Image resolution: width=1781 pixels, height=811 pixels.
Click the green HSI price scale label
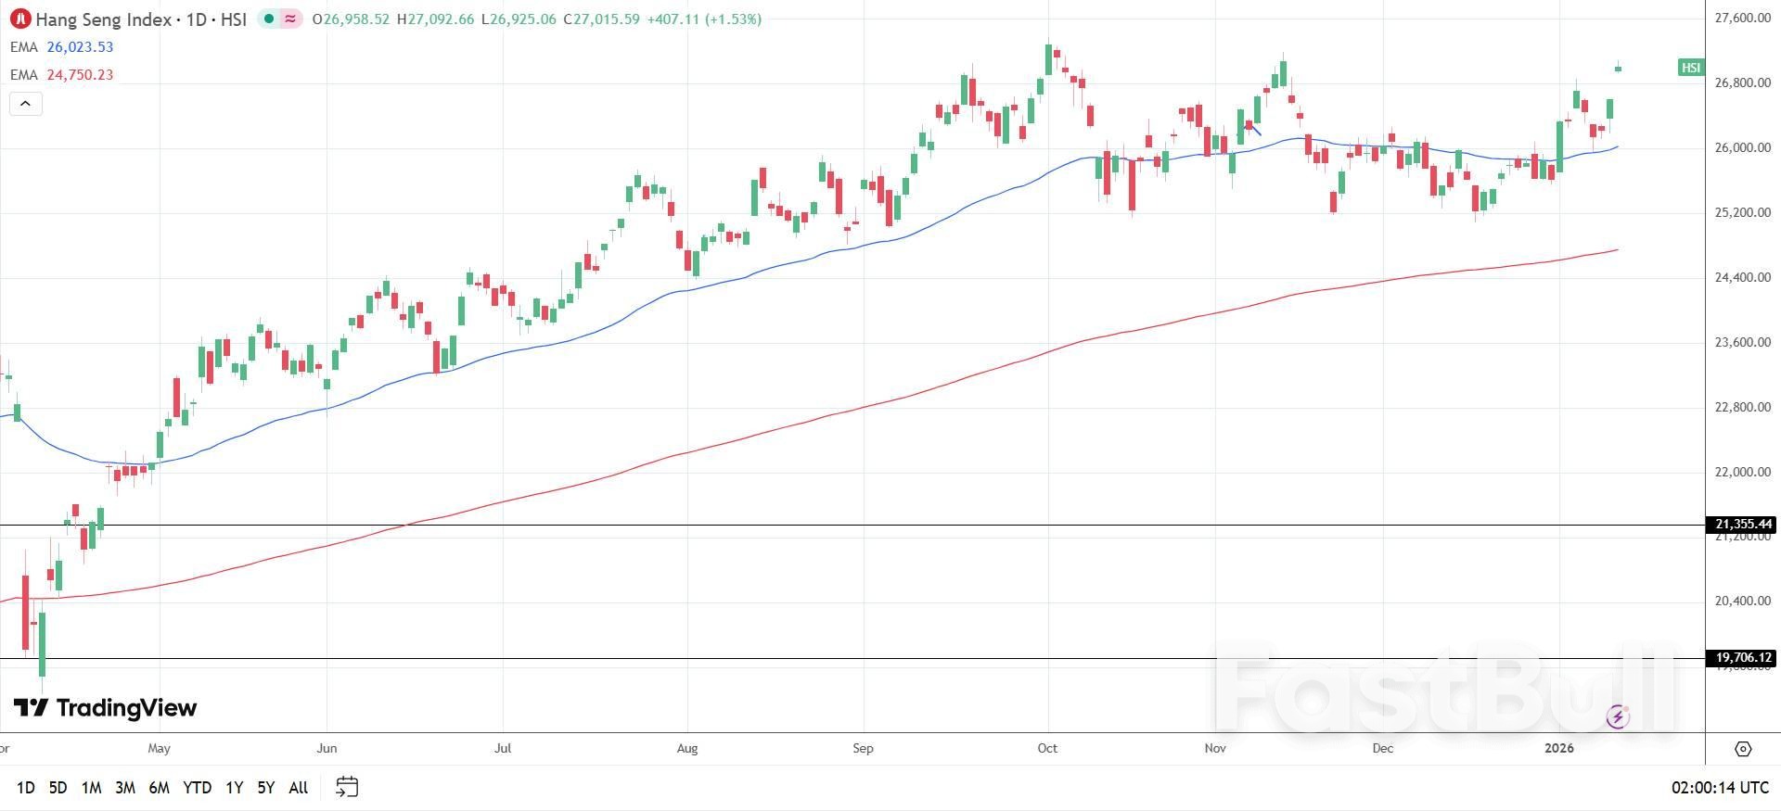coord(1691,68)
